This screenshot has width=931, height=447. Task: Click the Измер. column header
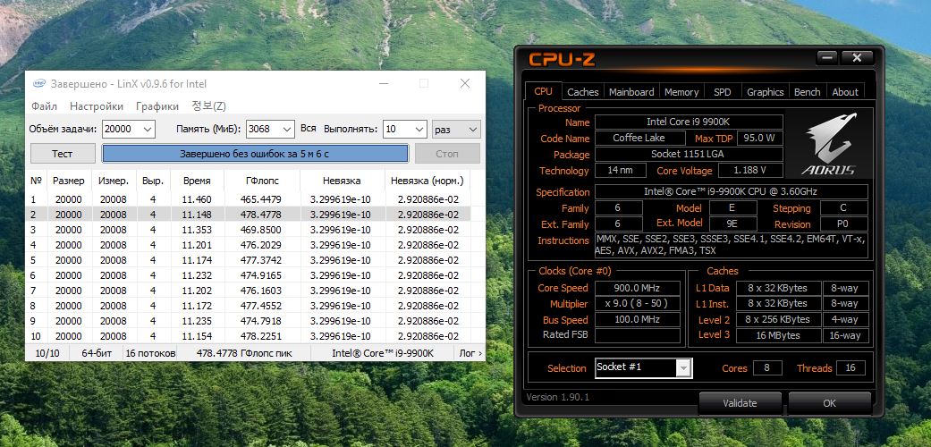(x=114, y=181)
